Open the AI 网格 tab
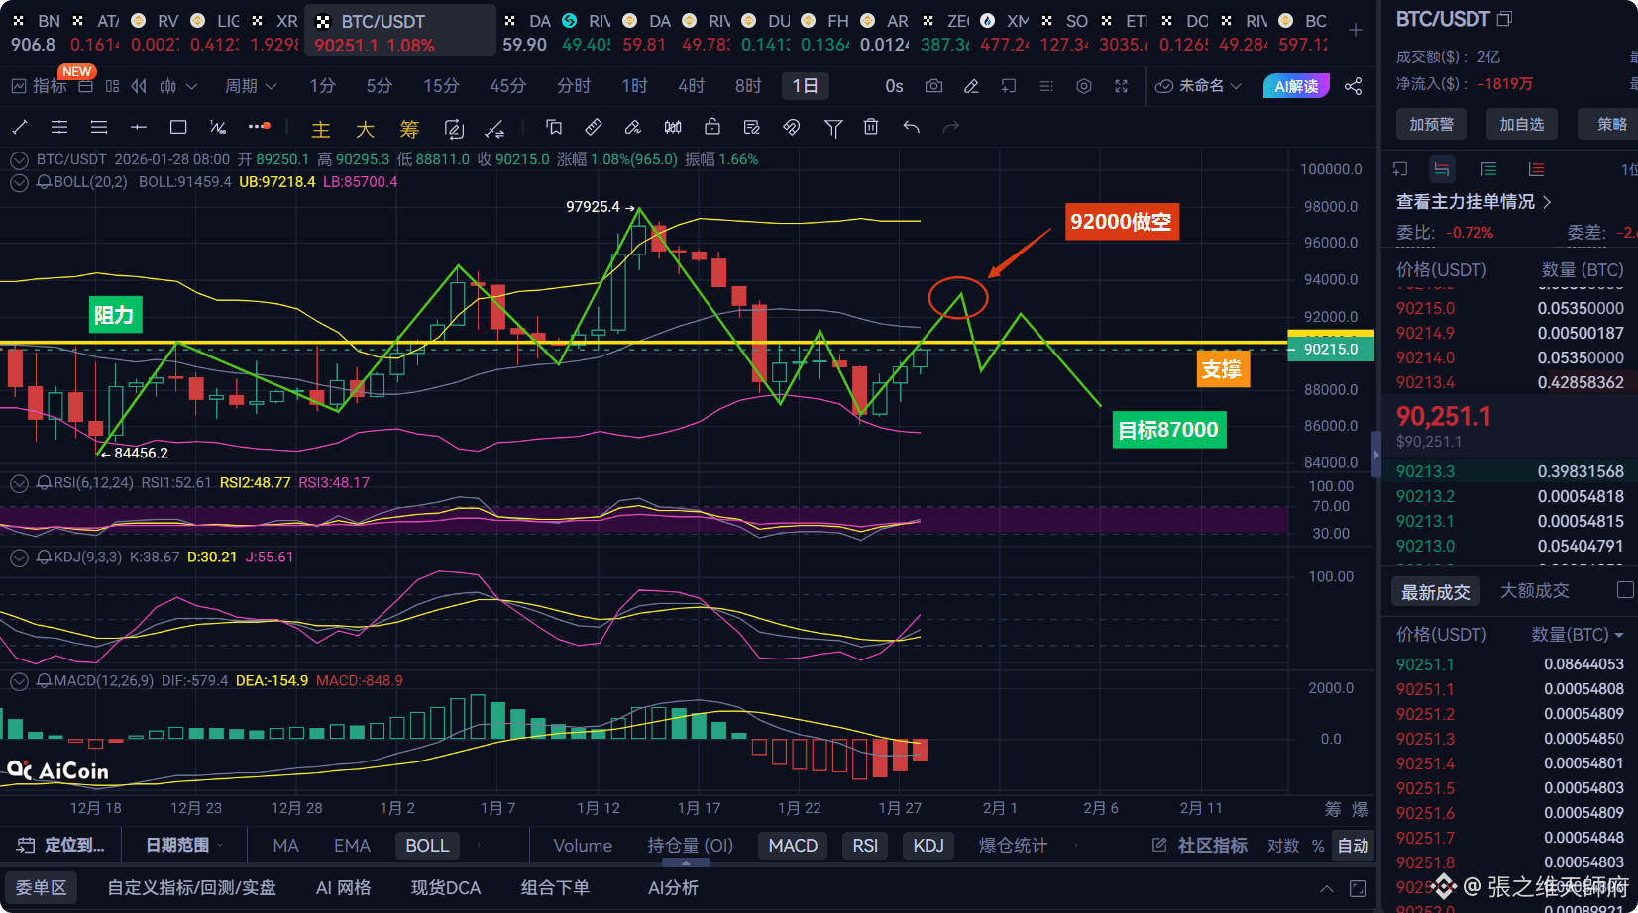Screen dimensions: 1638x913 343,887
